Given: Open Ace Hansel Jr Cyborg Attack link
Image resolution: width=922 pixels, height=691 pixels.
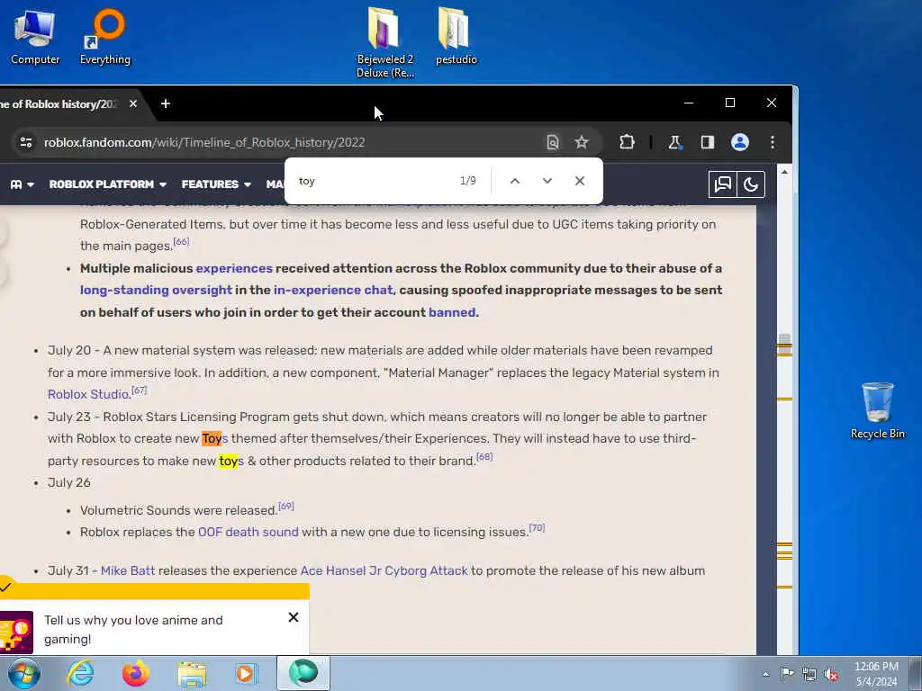Looking at the screenshot, I should click(x=384, y=571).
